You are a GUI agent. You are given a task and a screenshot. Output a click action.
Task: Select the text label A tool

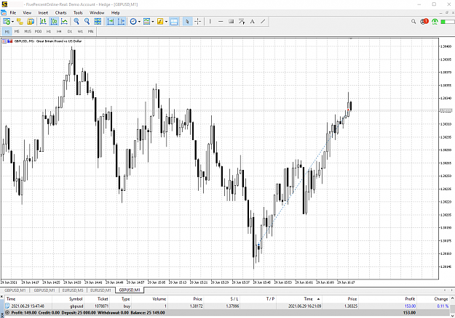(252, 21)
